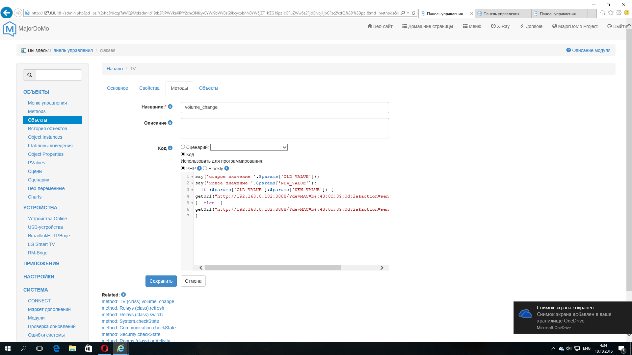
Task: Click the MajorDoMo logo icon
Action: click(10, 29)
